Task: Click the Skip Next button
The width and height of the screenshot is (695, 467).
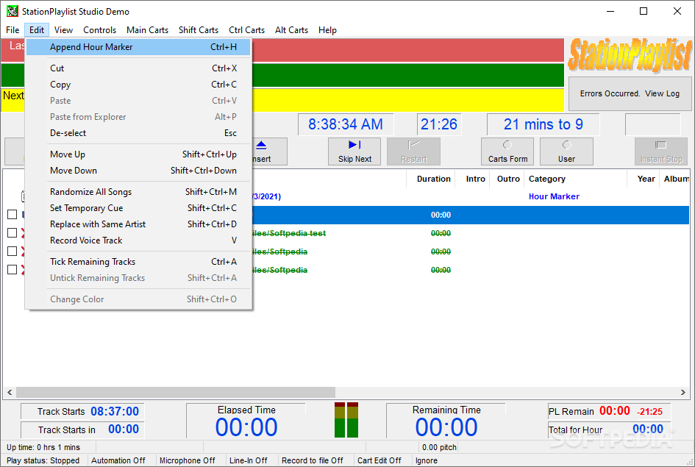Action: coord(354,151)
